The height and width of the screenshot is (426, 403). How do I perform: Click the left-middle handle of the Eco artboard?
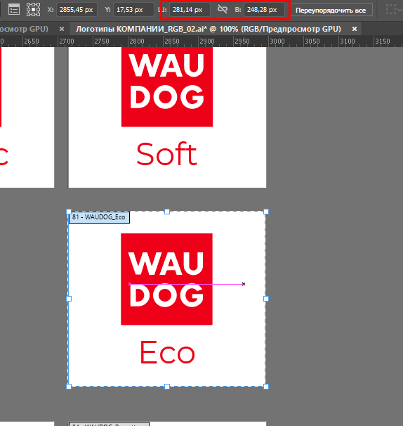point(69,299)
